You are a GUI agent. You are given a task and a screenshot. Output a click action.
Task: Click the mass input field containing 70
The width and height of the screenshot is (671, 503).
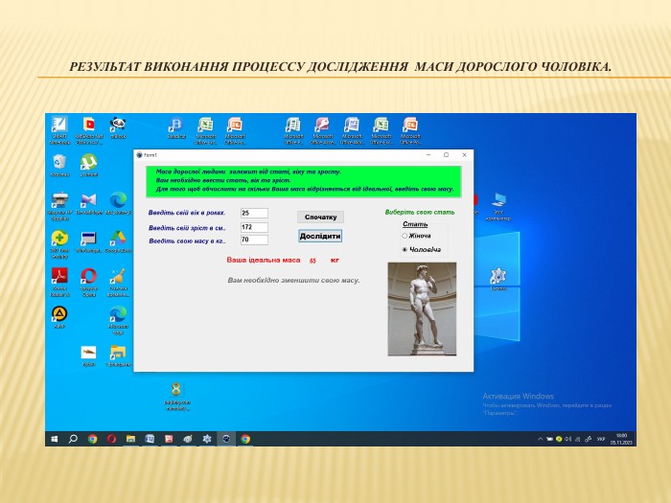[x=254, y=240]
